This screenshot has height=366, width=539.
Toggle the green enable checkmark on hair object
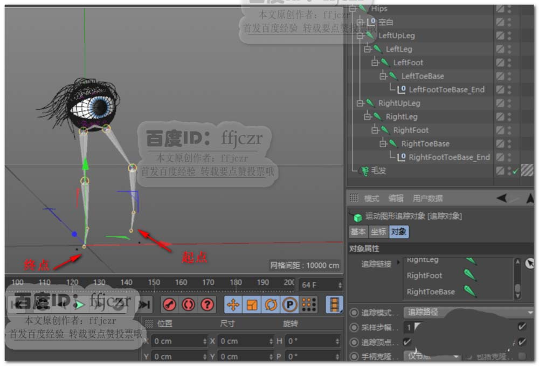coord(515,171)
